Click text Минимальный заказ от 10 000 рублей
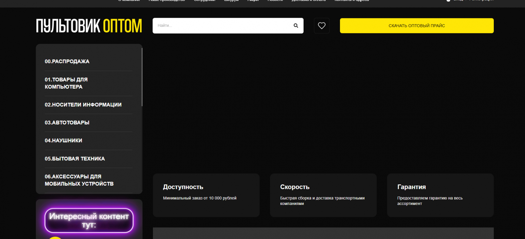525x239 pixels. coord(200,198)
